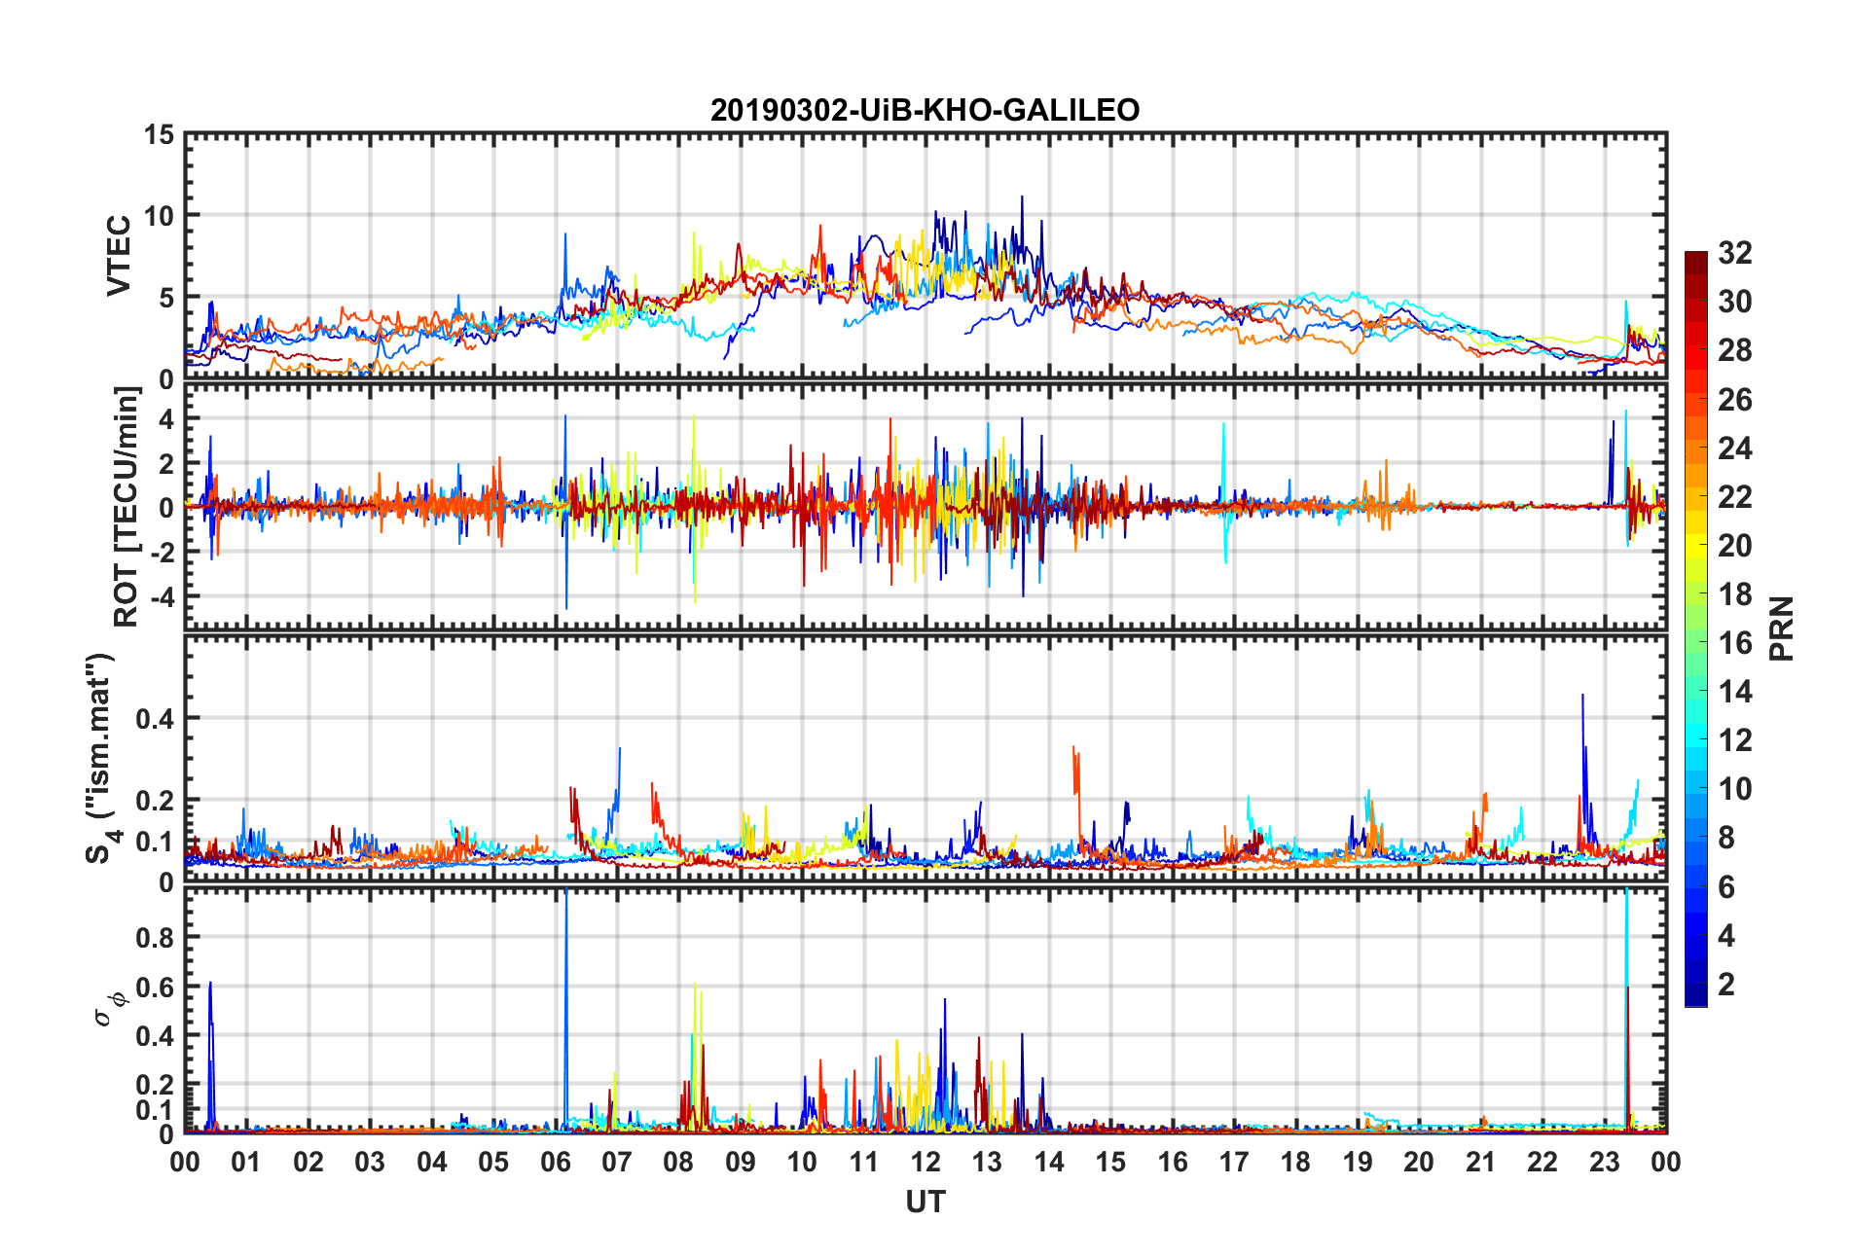Click VTEC axis tick 15

pos(160,135)
